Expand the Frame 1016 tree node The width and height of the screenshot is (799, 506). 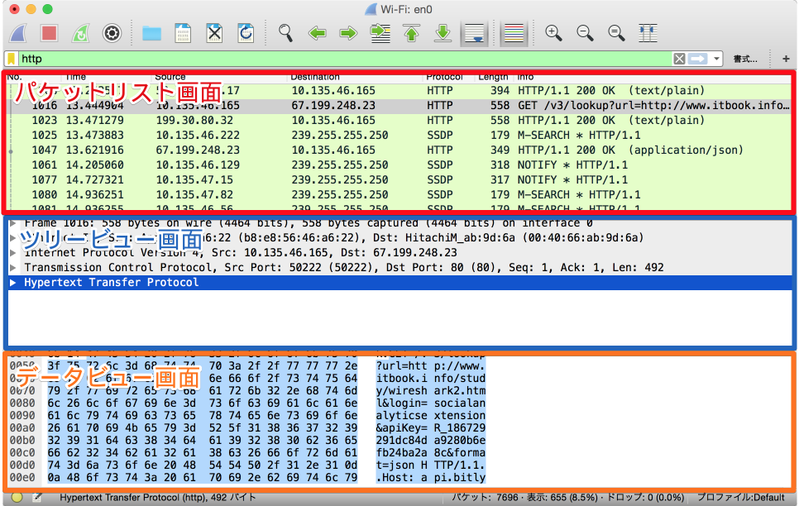pyautogui.click(x=14, y=223)
